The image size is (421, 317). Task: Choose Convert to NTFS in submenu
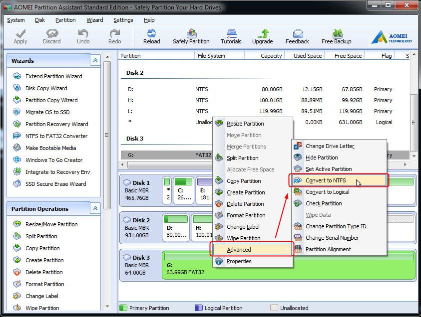pyautogui.click(x=339, y=180)
